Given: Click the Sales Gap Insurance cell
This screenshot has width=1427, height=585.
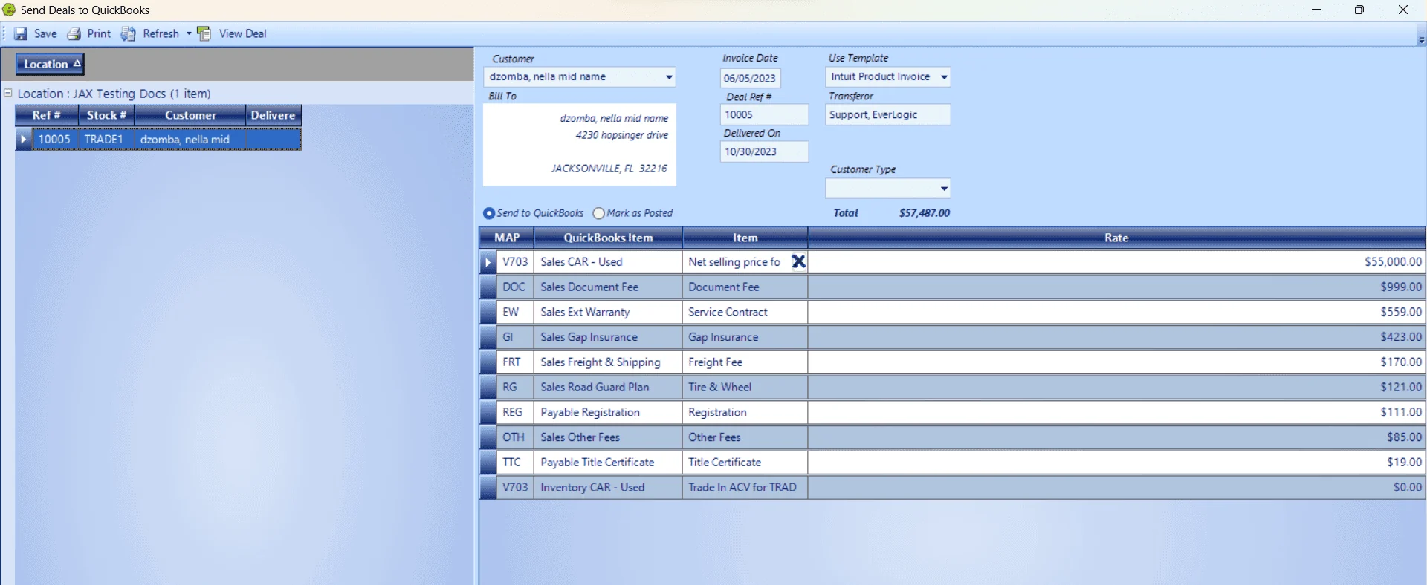Looking at the screenshot, I should (x=608, y=337).
